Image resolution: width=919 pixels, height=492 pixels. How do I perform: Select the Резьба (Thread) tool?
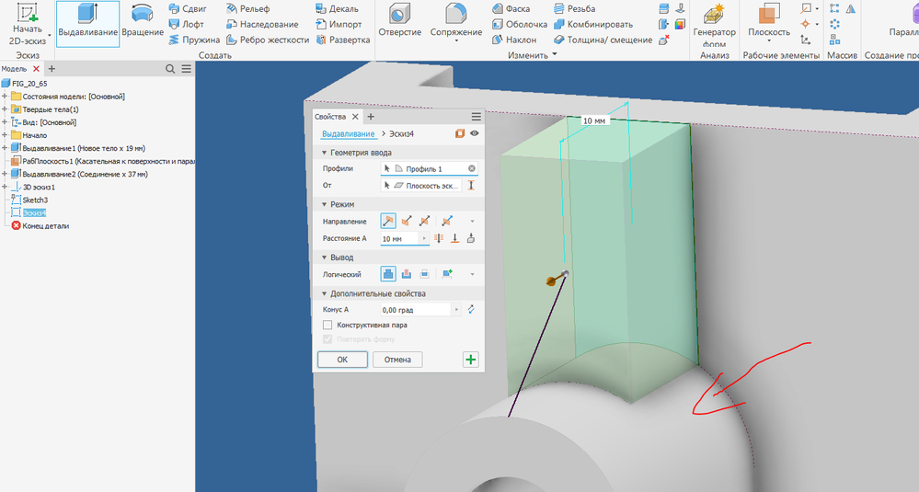click(574, 9)
